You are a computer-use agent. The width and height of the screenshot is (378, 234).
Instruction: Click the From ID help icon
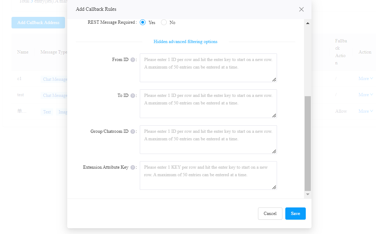133,60
